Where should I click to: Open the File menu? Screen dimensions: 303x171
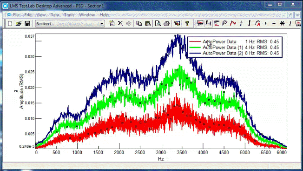click(x=16, y=15)
